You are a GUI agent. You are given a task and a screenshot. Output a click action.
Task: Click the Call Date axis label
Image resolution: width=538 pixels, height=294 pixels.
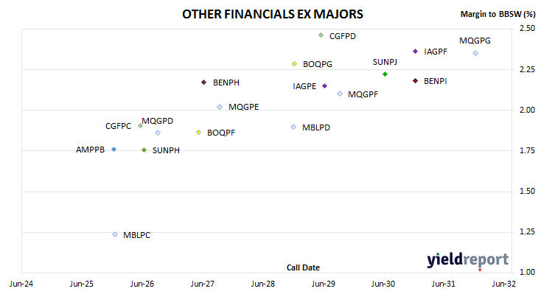click(x=303, y=267)
